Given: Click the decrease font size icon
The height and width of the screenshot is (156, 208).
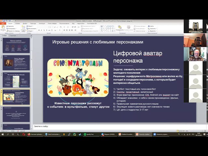Looking at the screenshot, I should tap(57, 27).
